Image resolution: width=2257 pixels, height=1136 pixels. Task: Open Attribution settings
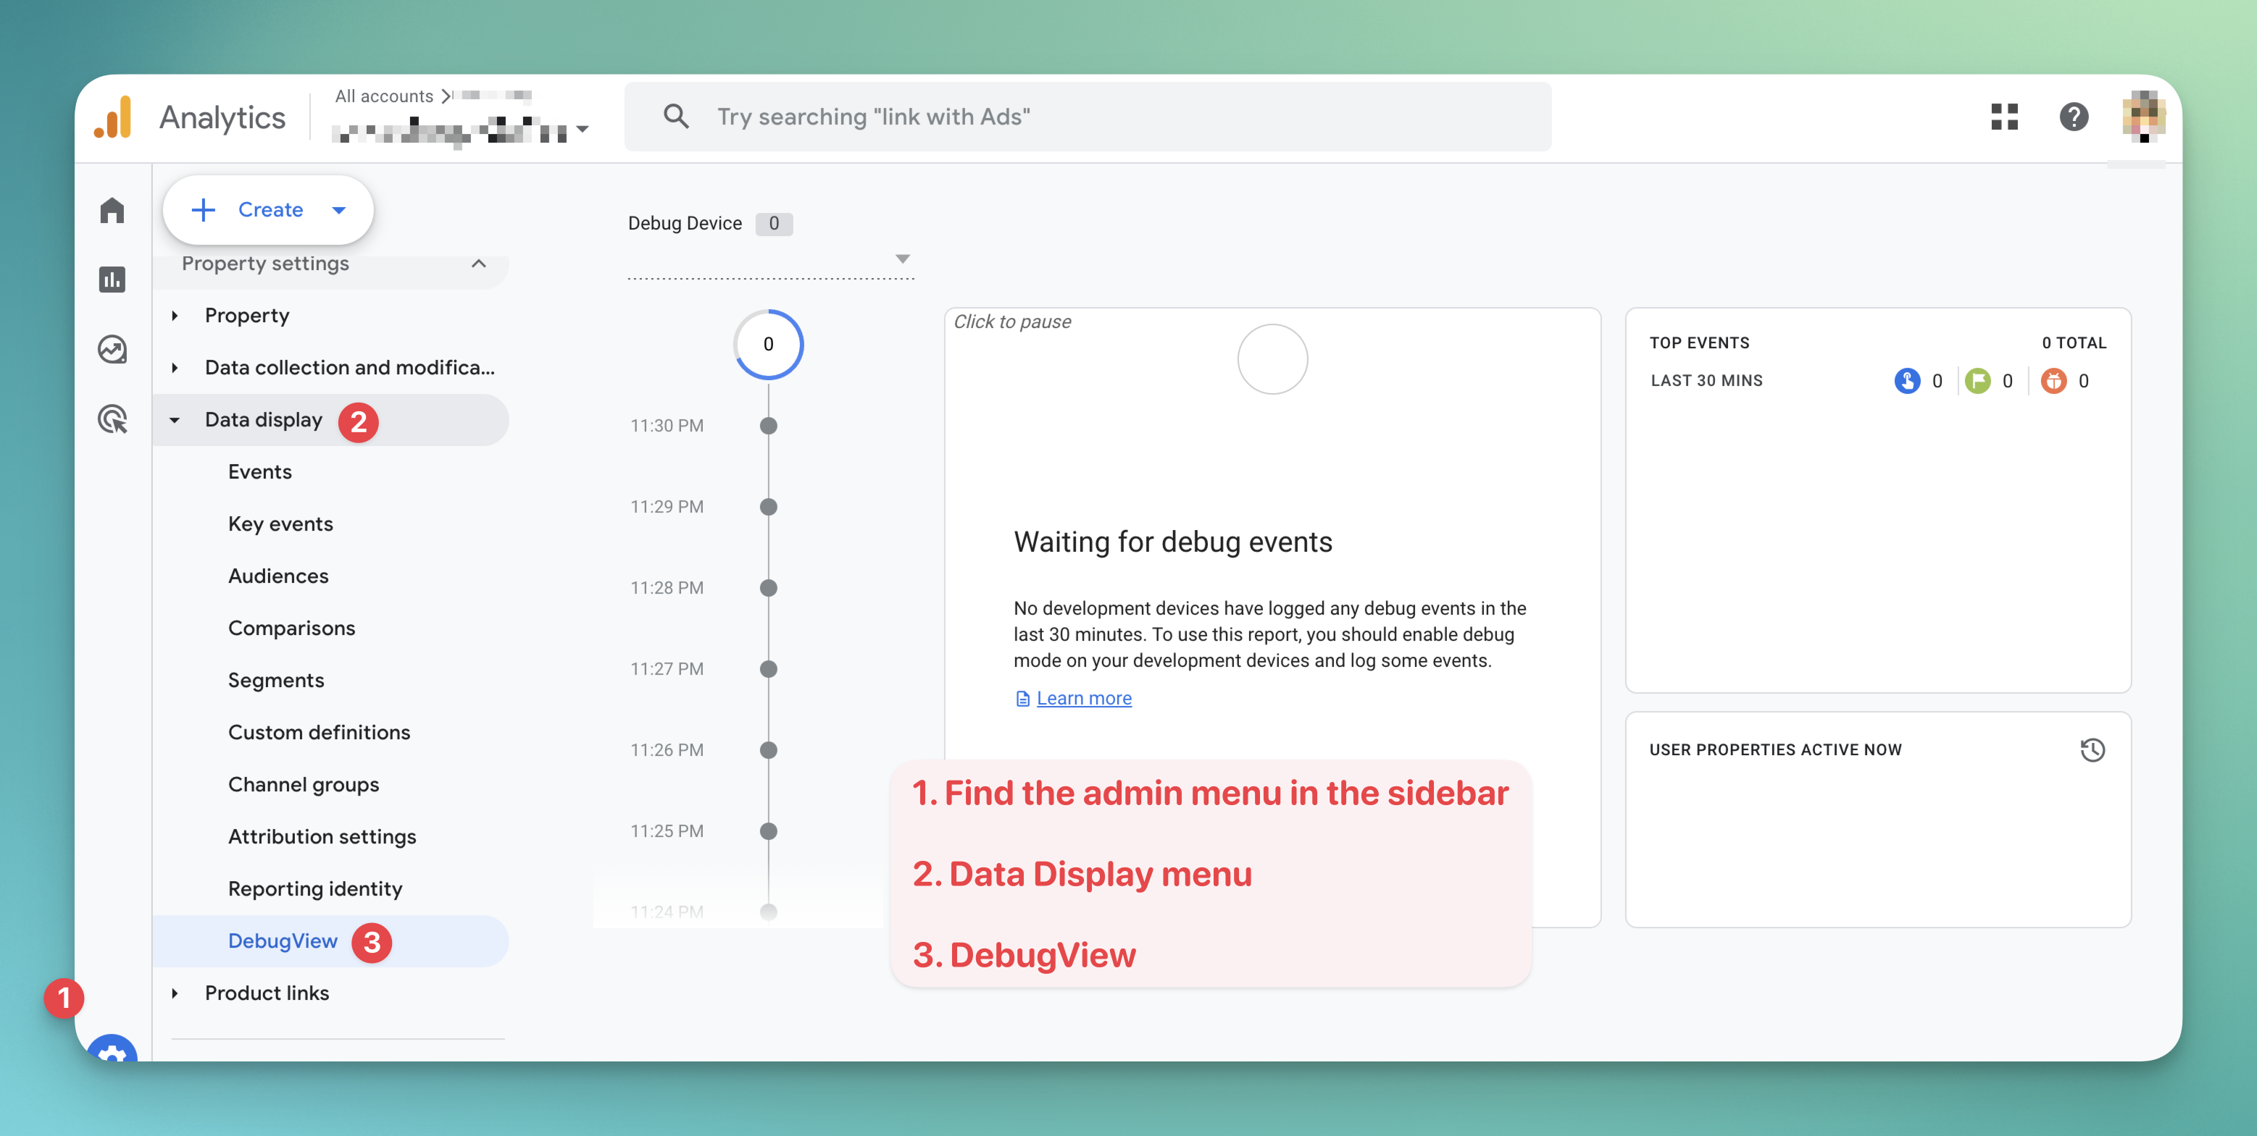click(322, 837)
